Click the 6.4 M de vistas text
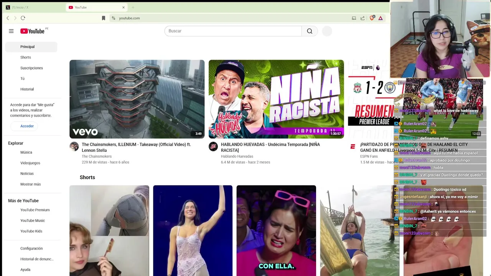 [233, 162]
